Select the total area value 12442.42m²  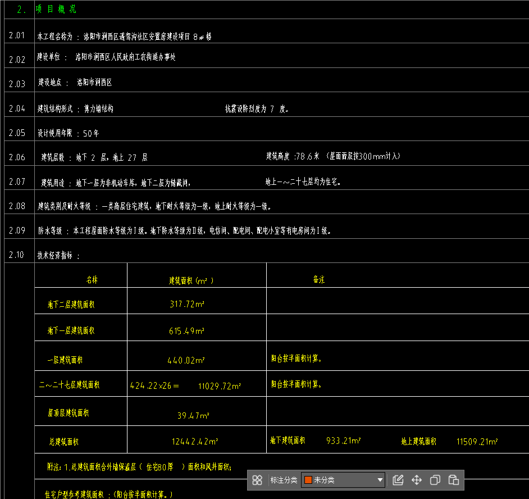click(x=195, y=441)
